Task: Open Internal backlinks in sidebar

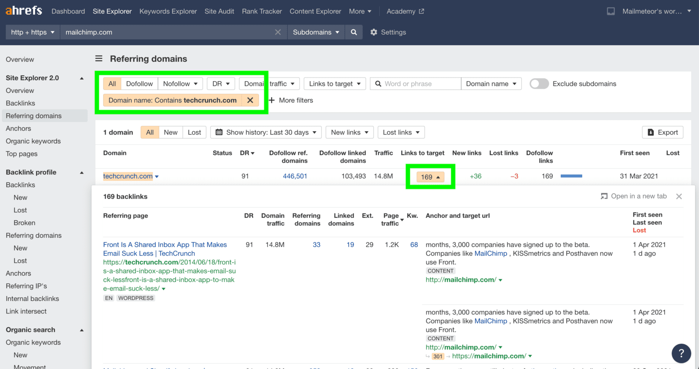Action: (32, 299)
